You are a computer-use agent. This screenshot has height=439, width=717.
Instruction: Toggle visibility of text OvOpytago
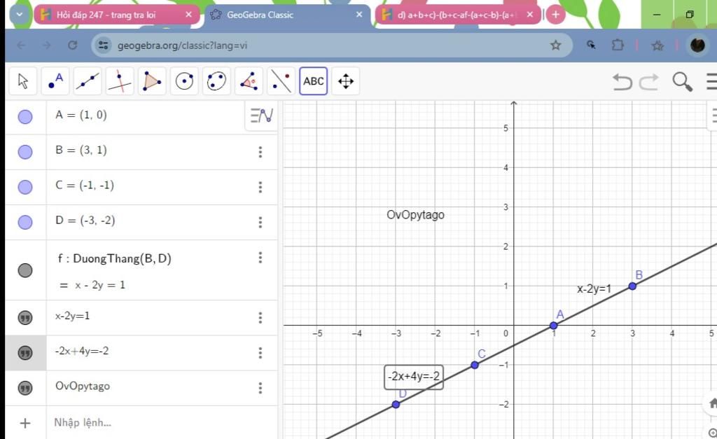click(x=25, y=388)
